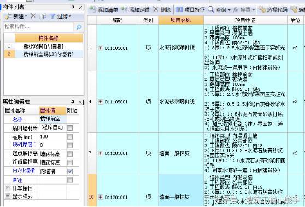Click the 项目特征 column header in the table
305x207 pixels.
(245, 20)
